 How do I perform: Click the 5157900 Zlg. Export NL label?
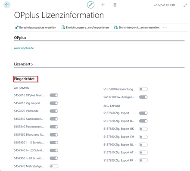pyautogui.click(x=118, y=145)
